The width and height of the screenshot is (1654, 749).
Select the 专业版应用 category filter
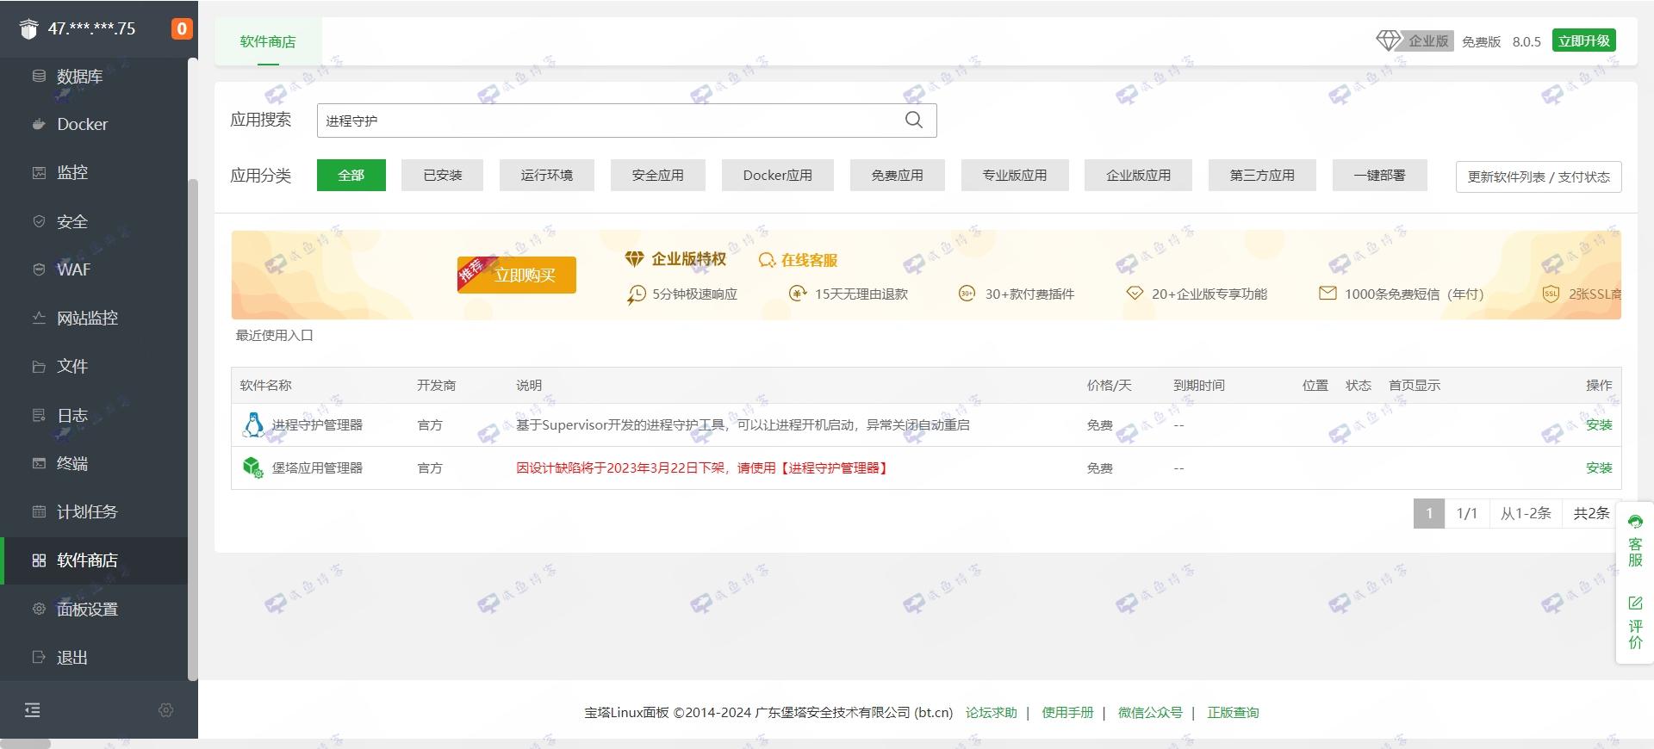pyautogui.click(x=1015, y=175)
